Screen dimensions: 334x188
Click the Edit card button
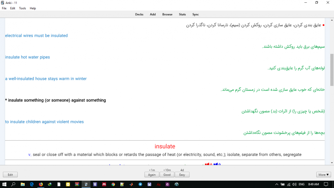point(10,175)
